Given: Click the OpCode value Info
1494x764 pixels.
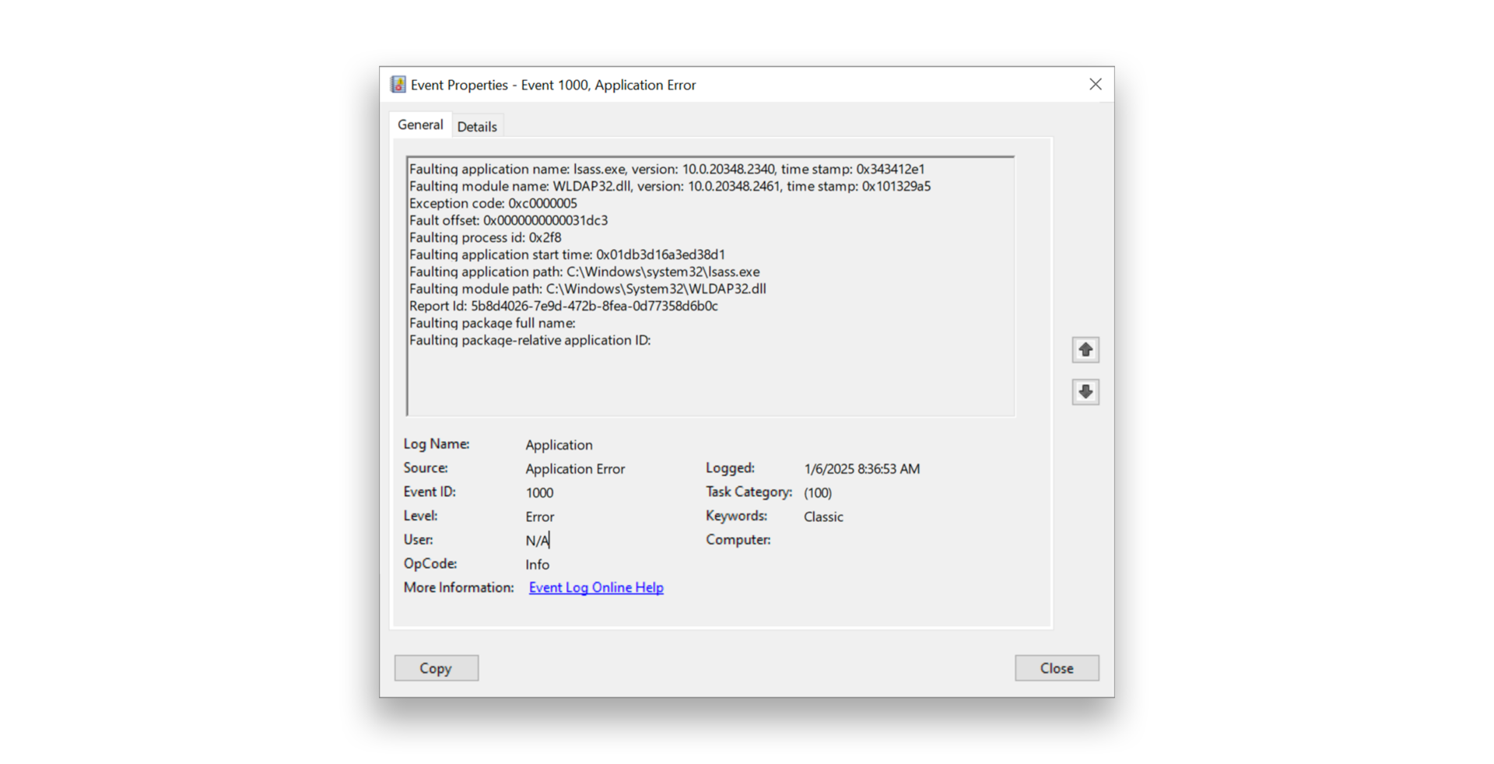Looking at the screenshot, I should pyautogui.click(x=537, y=563).
